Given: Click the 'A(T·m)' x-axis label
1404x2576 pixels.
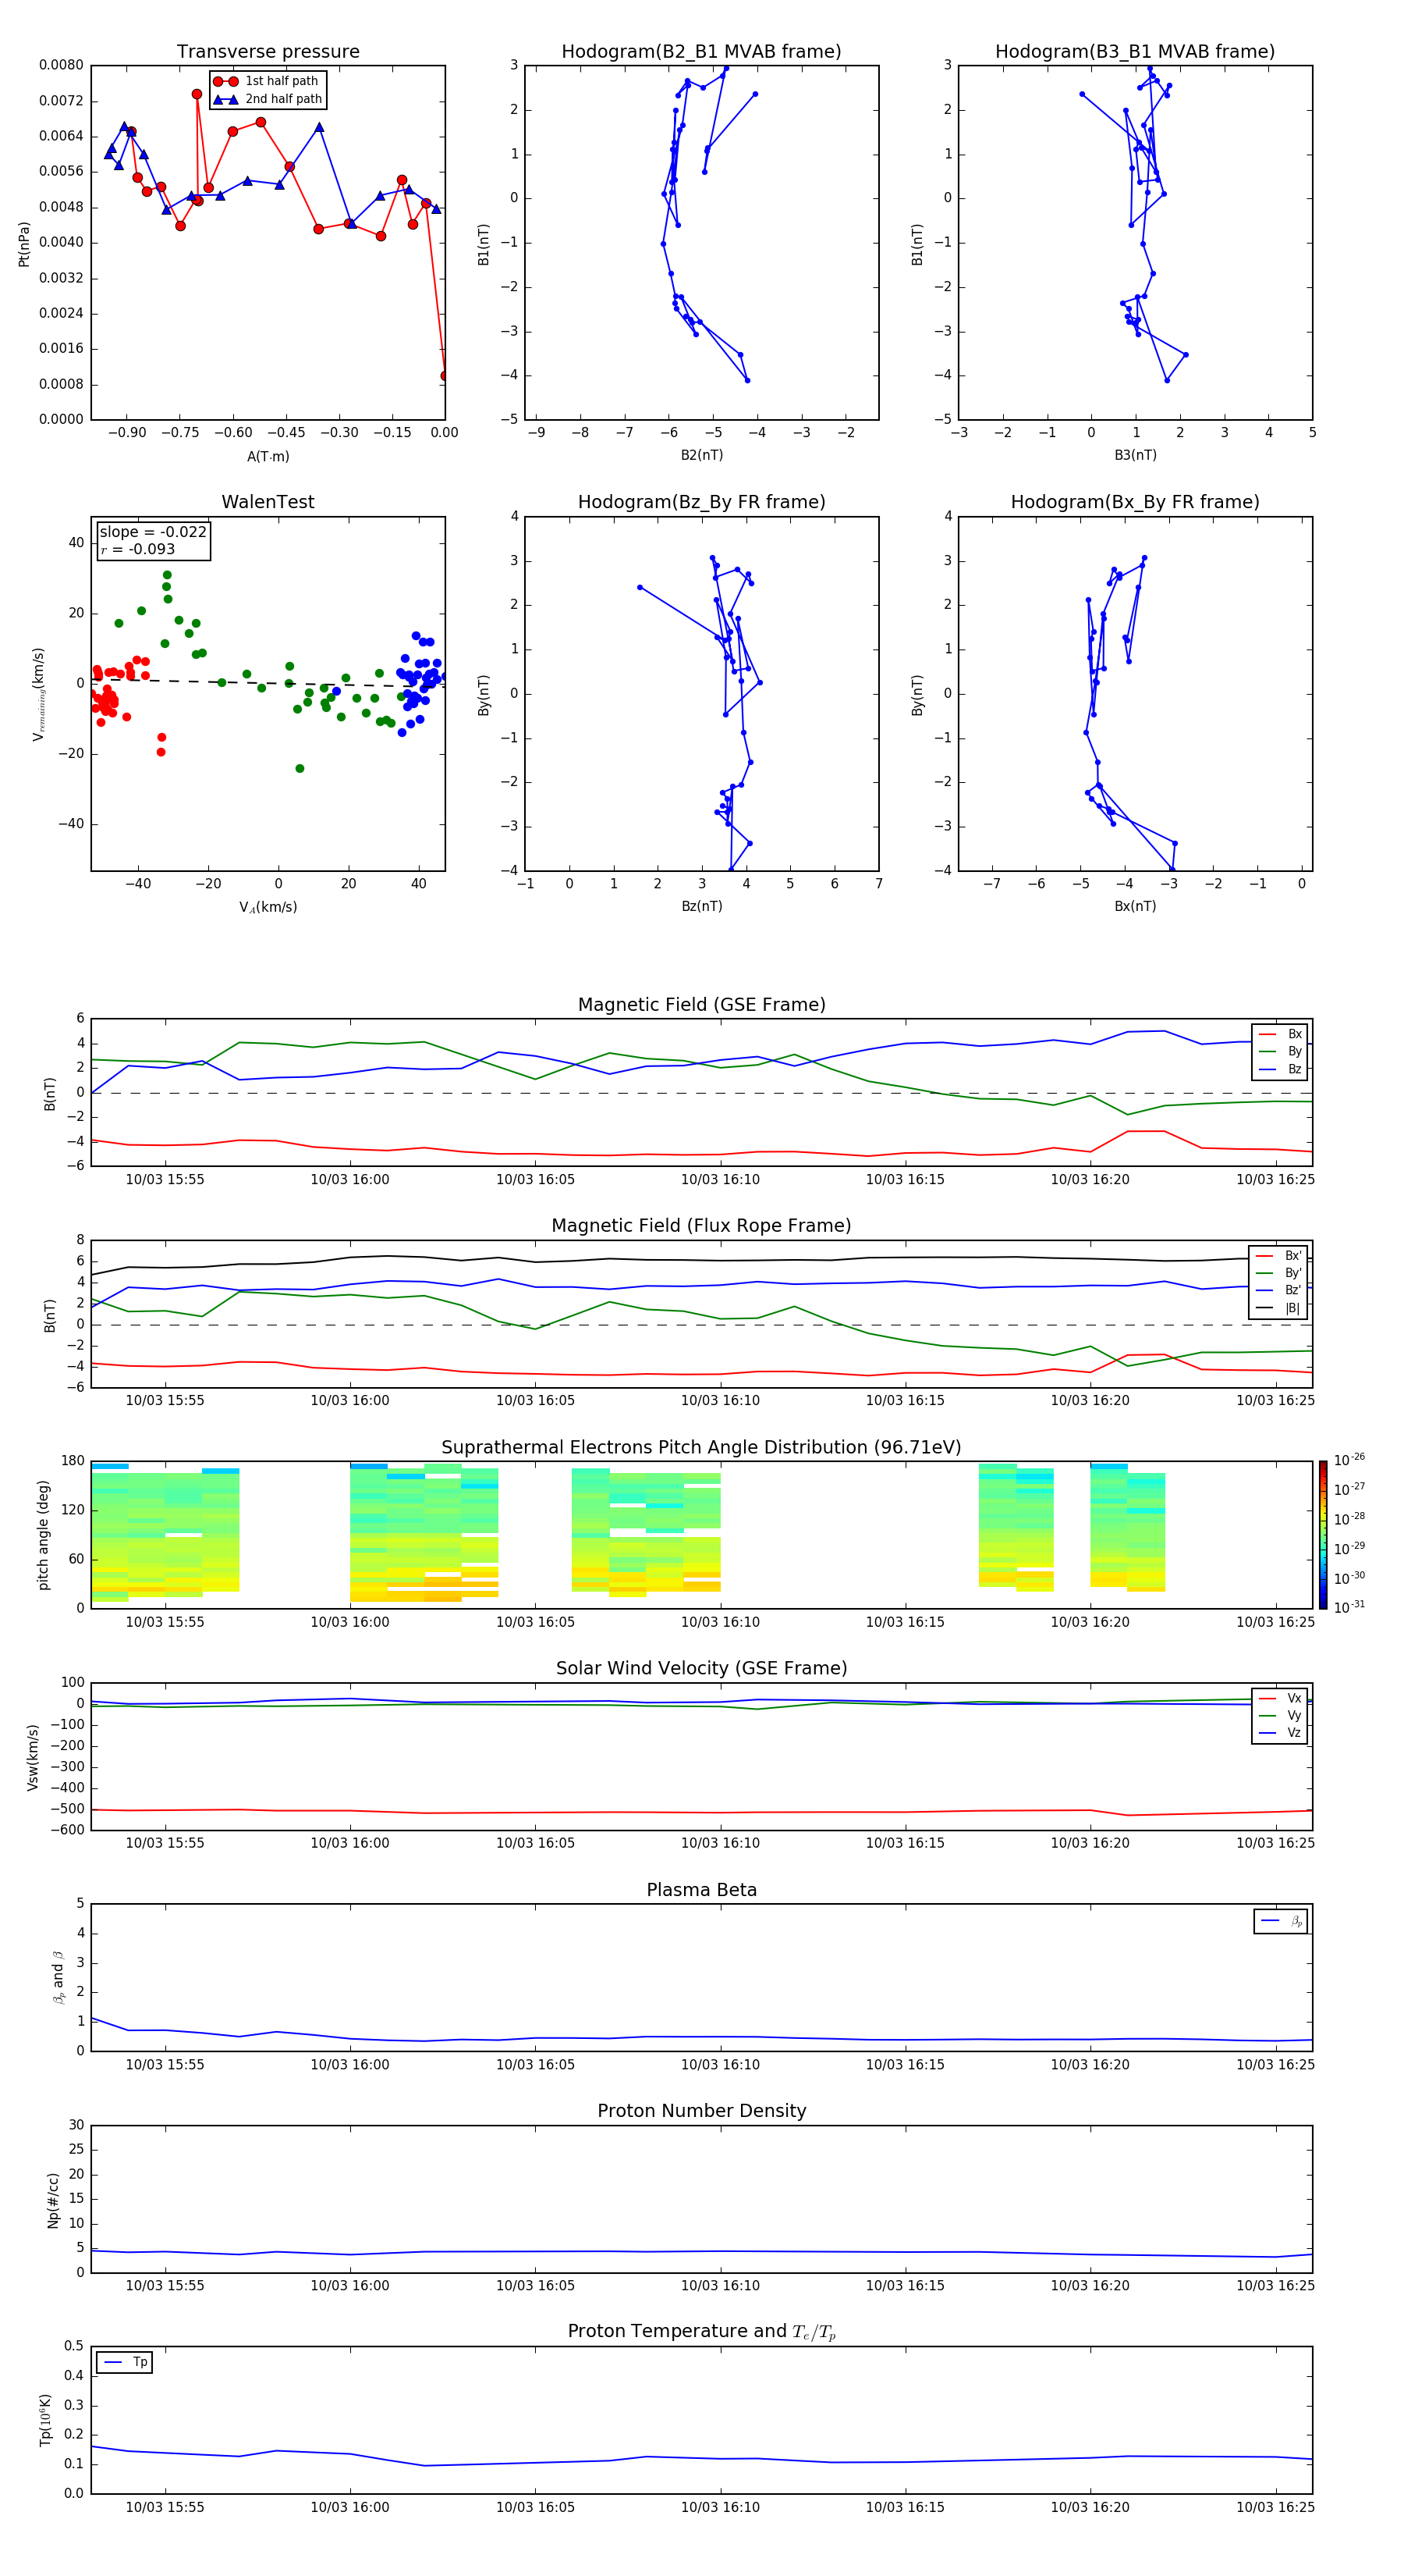Looking at the screenshot, I should point(268,457).
